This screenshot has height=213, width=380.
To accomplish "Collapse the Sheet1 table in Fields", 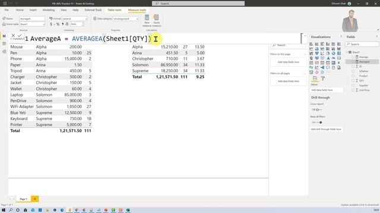I will pyautogui.click(x=347, y=52).
